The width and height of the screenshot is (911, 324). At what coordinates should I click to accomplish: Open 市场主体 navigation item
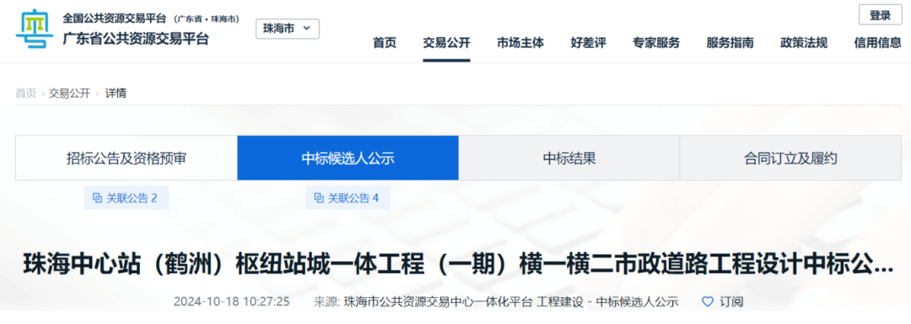tap(520, 42)
